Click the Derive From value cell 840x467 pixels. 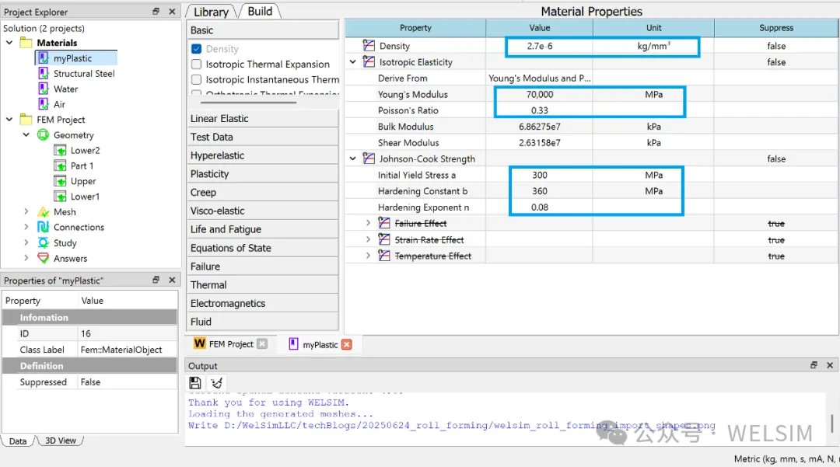pos(540,78)
